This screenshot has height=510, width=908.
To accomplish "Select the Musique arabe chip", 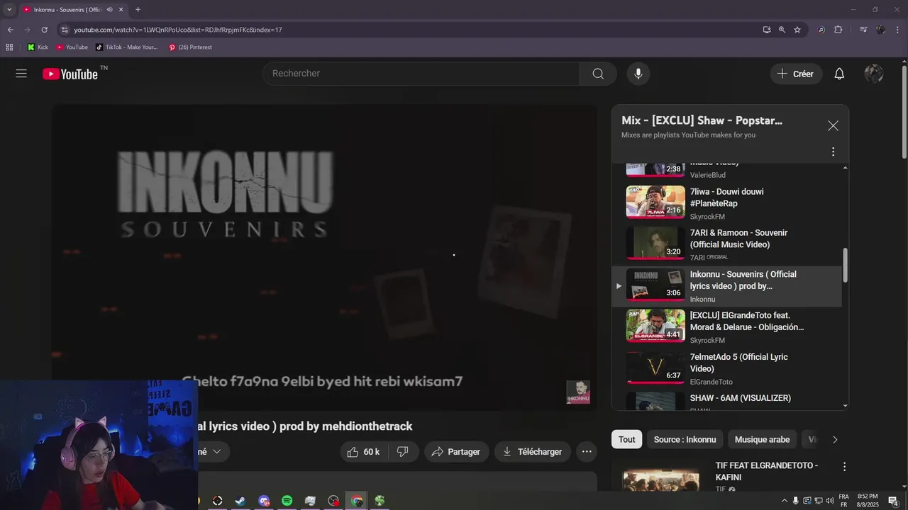I will tap(762, 439).
